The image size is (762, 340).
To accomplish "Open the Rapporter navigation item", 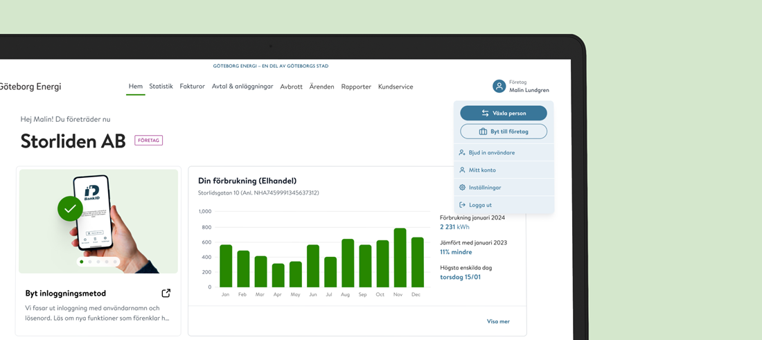I will (x=356, y=87).
